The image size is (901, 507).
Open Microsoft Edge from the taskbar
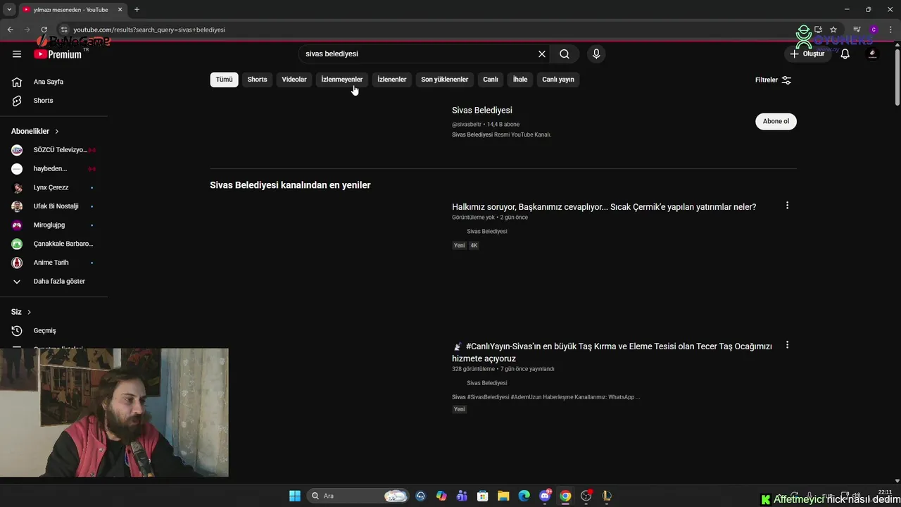coord(524,496)
